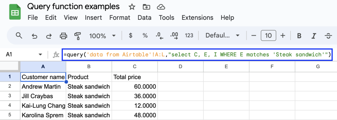Open the Edit menu
This screenshot has height=120, width=337.
51,18
